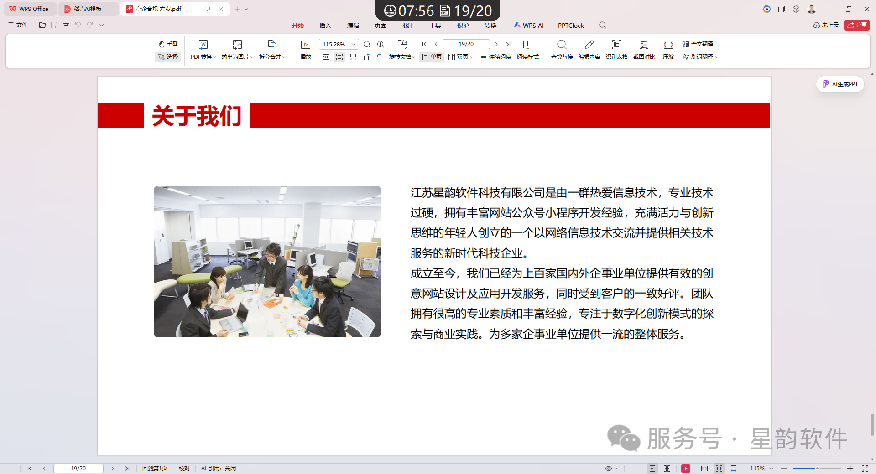Screen dimensions: 876x474
Task: Toggle sidebar panel in status bar
Action: tap(11, 469)
